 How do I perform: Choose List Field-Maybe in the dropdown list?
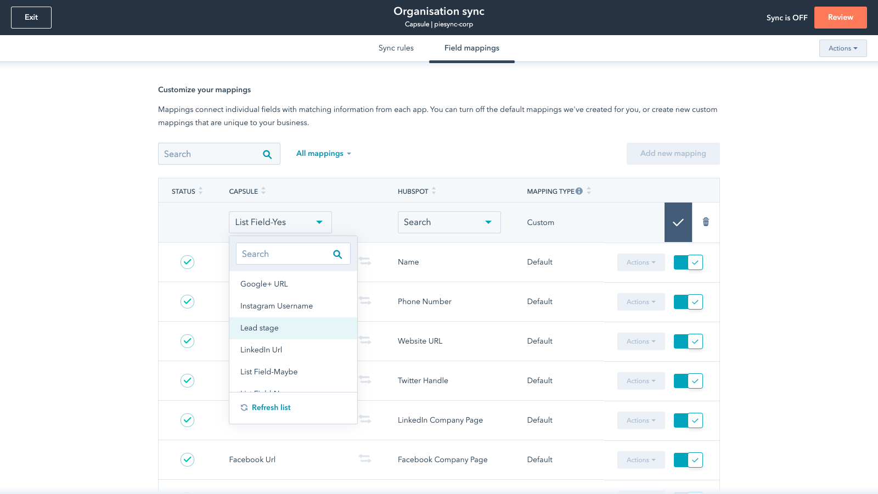(x=269, y=372)
